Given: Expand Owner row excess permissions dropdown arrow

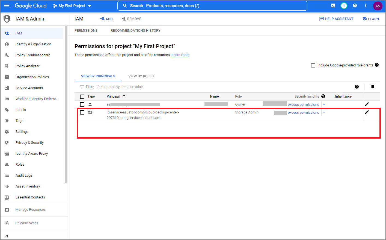Looking at the screenshot, I should (324, 104).
